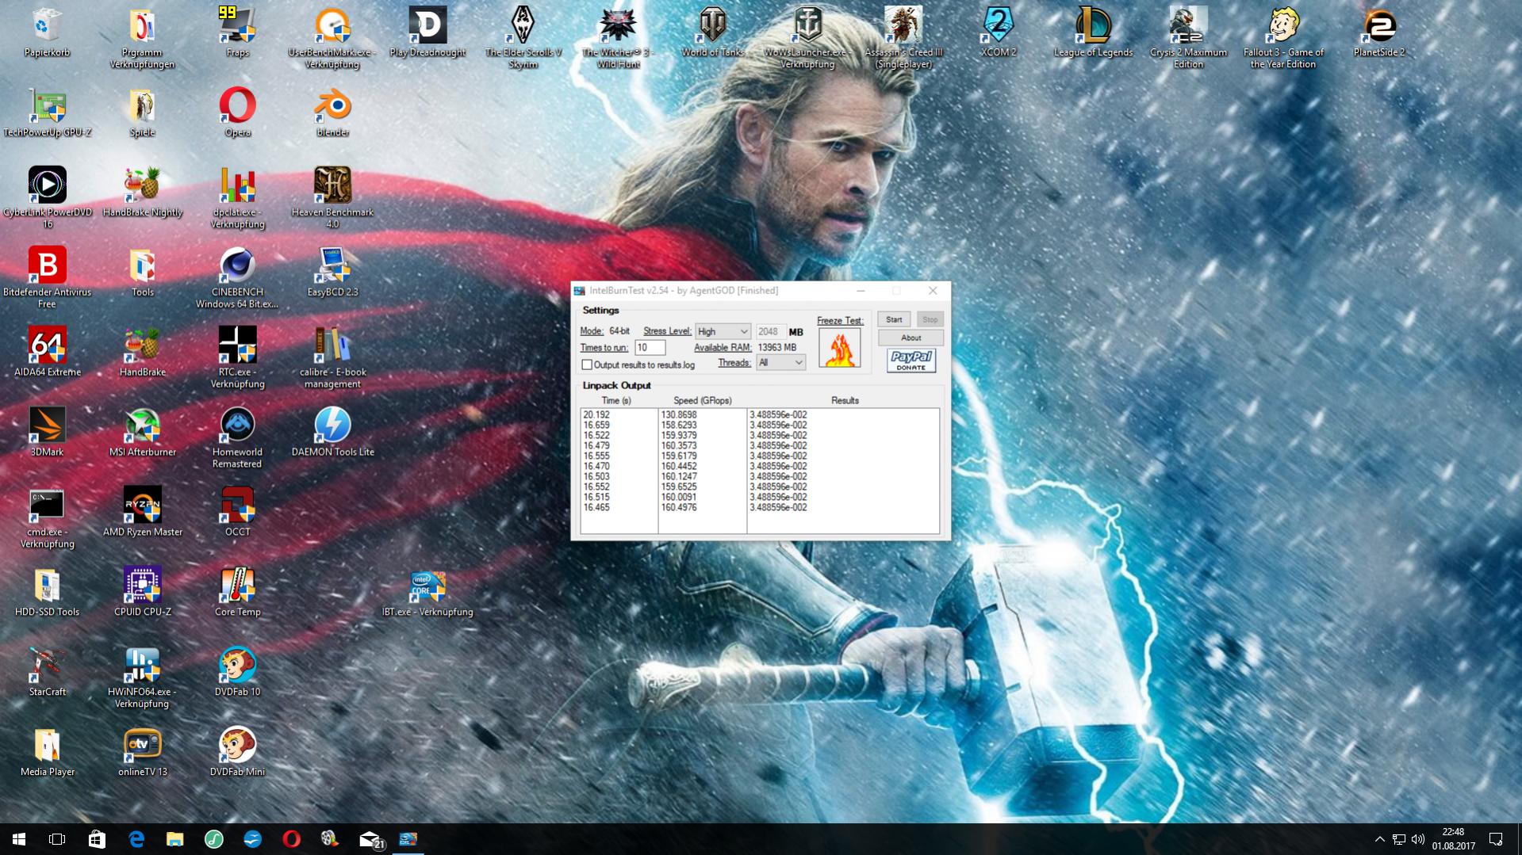Expand the Stress Level dropdown
This screenshot has width=1522, height=855.
(x=723, y=331)
